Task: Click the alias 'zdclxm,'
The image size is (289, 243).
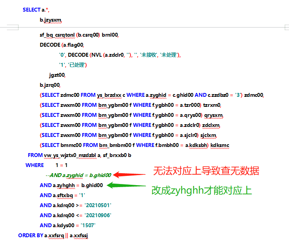Action: click(211, 125)
